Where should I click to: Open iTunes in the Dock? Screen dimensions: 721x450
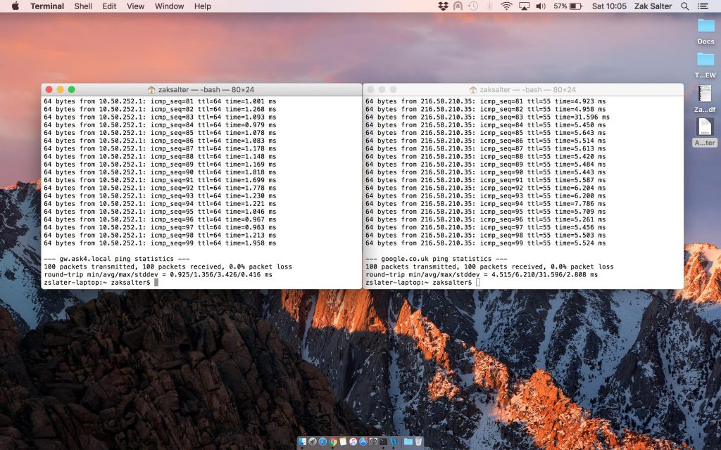[x=353, y=442]
